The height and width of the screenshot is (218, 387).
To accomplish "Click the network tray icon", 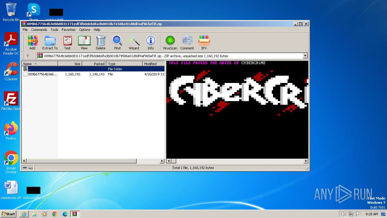I will 352,214.
